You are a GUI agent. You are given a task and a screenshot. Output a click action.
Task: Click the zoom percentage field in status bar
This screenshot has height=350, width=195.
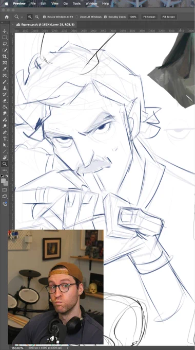[x=17, y=348]
